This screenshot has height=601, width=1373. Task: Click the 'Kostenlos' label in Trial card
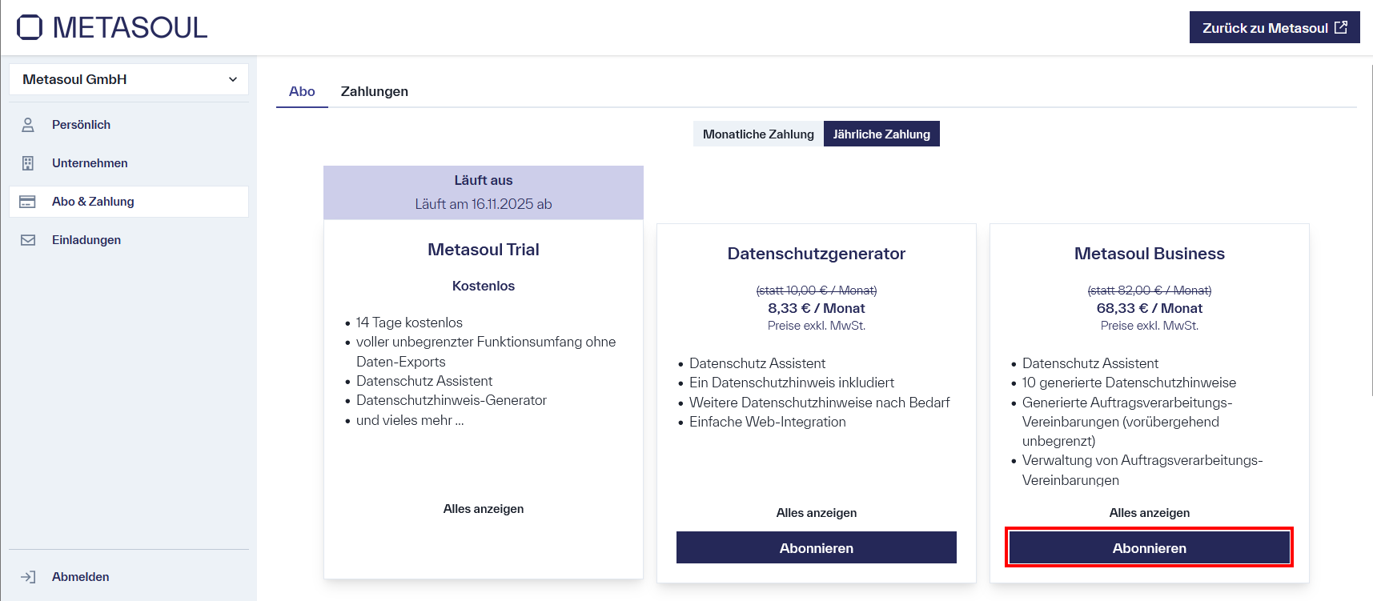pos(484,286)
